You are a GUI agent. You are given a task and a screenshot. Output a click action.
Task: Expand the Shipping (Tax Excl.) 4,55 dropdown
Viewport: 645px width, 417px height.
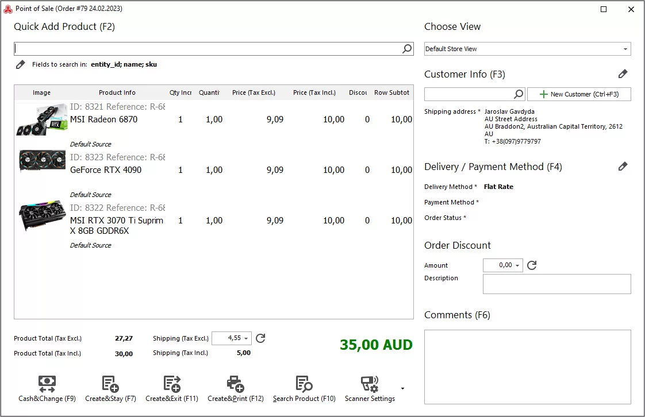[246, 338]
